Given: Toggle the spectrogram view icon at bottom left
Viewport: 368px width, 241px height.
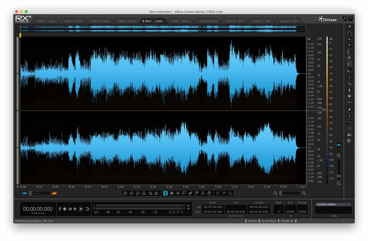Looking at the screenshot, I should [x=54, y=193].
